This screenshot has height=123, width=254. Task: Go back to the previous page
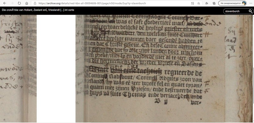(x=5, y=3)
